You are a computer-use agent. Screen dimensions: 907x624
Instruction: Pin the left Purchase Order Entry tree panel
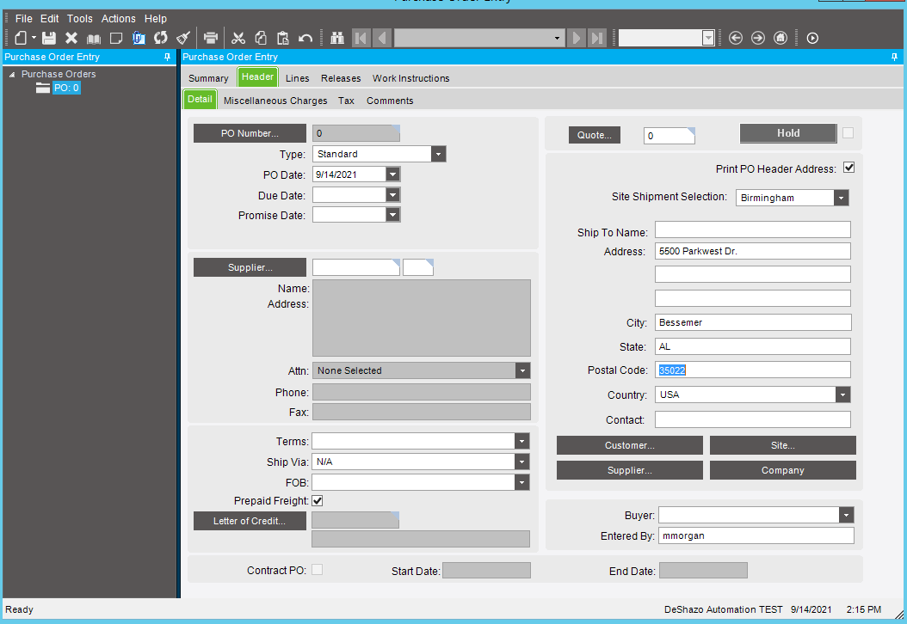(167, 57)
